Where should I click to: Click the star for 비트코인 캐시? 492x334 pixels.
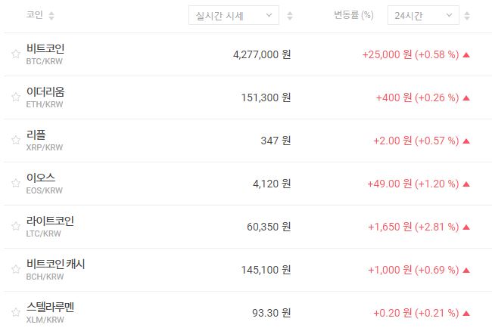point(15,269)
